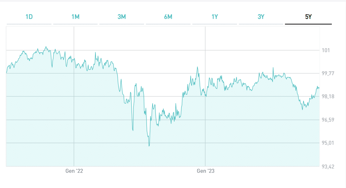This screenshot has width=346, height=188.
Task: Show the 3M chart period
Action: point(122,17)
